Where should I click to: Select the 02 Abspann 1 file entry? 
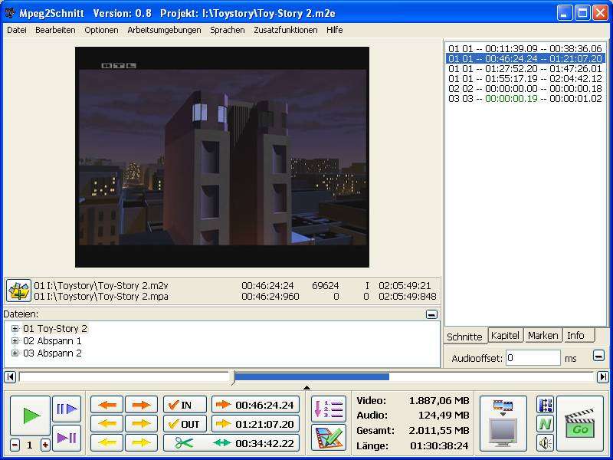tap(52, 340)
